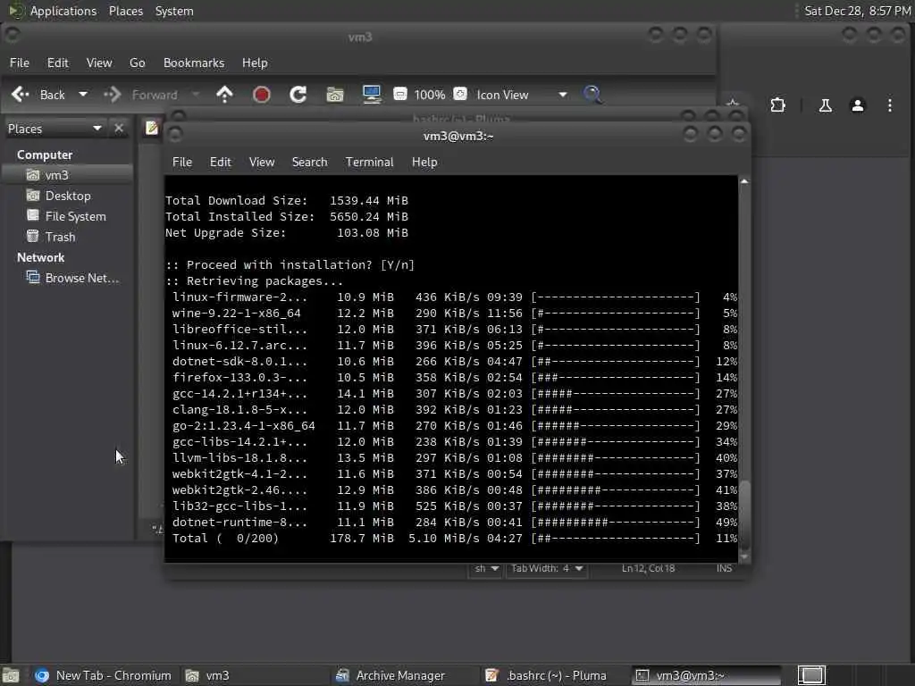Open Computer toolbar icon
Image resolution: width=915 pixels, height=686 pixels.
click(x=372, y=95)
